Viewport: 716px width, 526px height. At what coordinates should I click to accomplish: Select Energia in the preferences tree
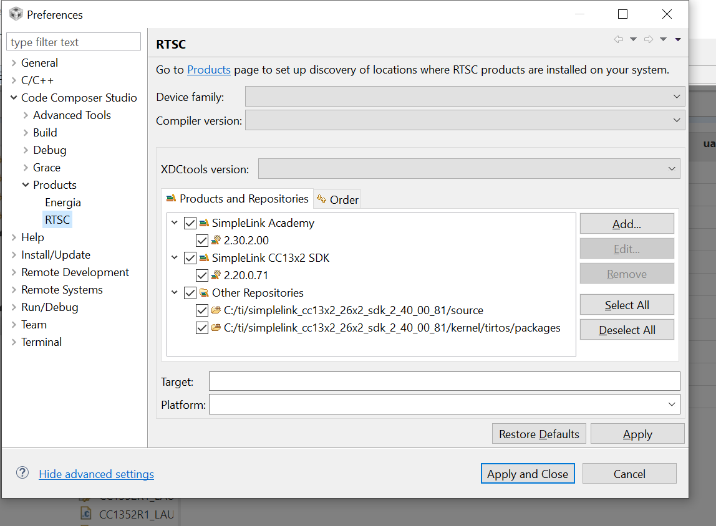coord(63,203)
